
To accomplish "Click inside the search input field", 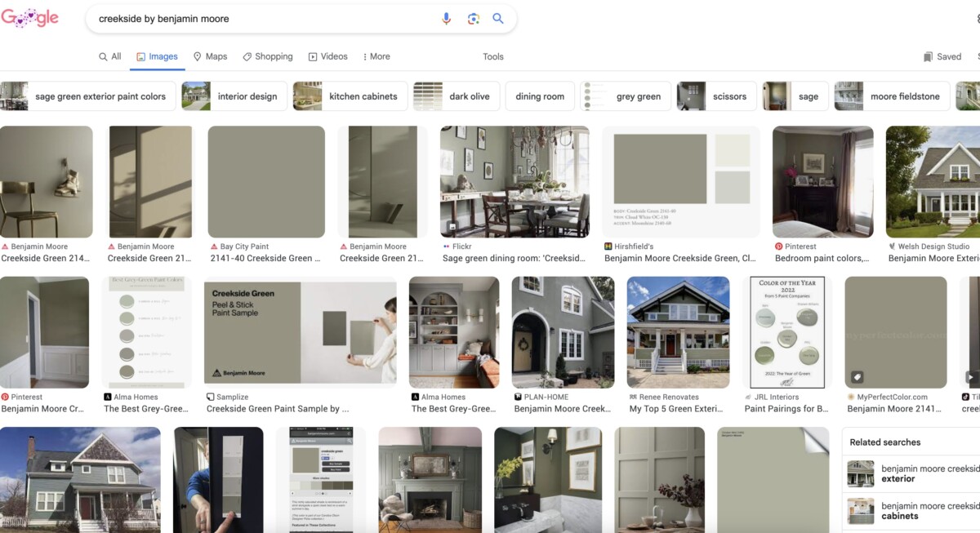I will 245,17.
